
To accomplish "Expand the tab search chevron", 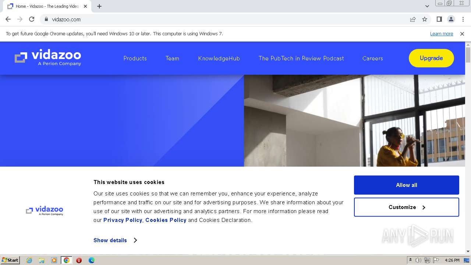I will (427, 6).
